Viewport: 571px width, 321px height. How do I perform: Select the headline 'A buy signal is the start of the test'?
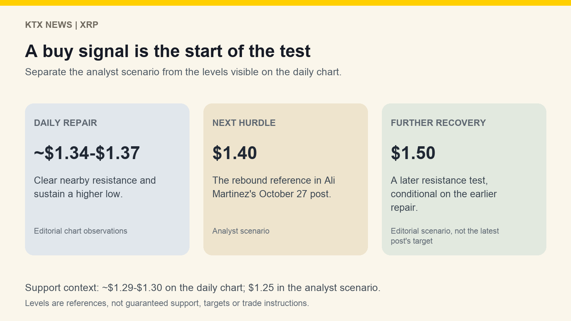pos(168,51)
